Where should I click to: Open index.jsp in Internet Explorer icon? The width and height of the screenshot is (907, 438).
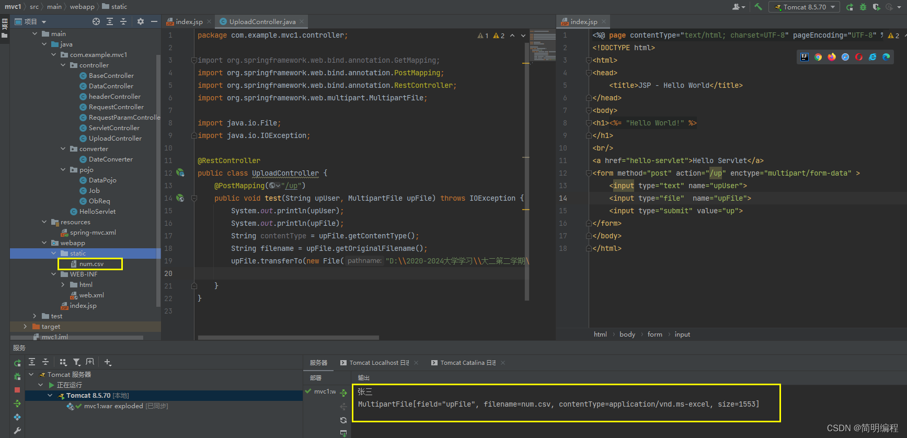click(872, 57)
